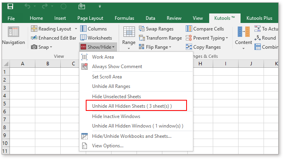Select column J header
The width and height of the screenshot is (285, 160).
click(x=251, y=64)
